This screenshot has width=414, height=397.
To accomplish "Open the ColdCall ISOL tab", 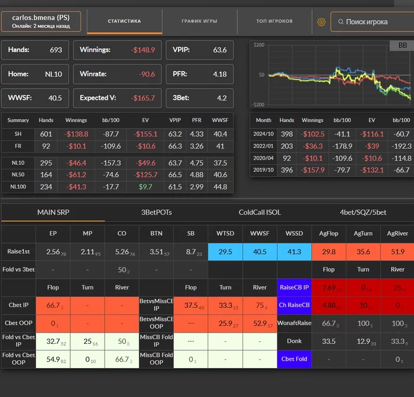I will tap(260, 211).
